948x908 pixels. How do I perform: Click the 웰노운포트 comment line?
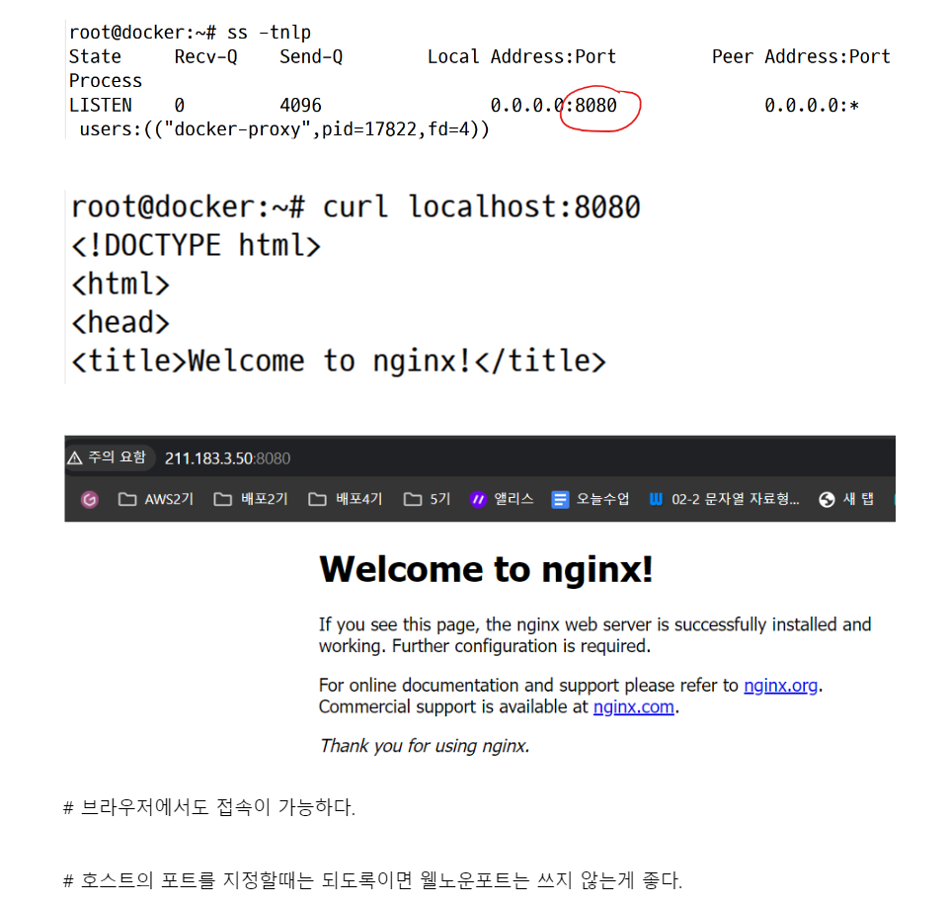click(373, 880)
